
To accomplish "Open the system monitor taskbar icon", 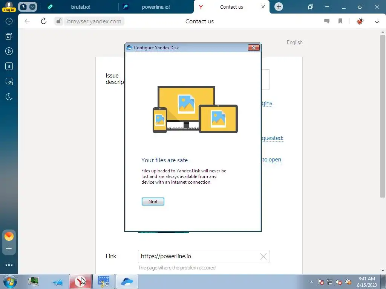I will (33, 281).
